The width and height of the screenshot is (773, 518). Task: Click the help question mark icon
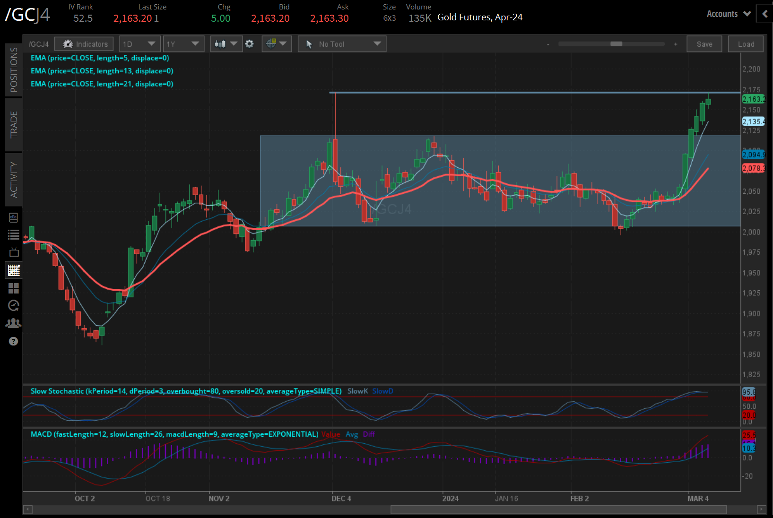14,341
